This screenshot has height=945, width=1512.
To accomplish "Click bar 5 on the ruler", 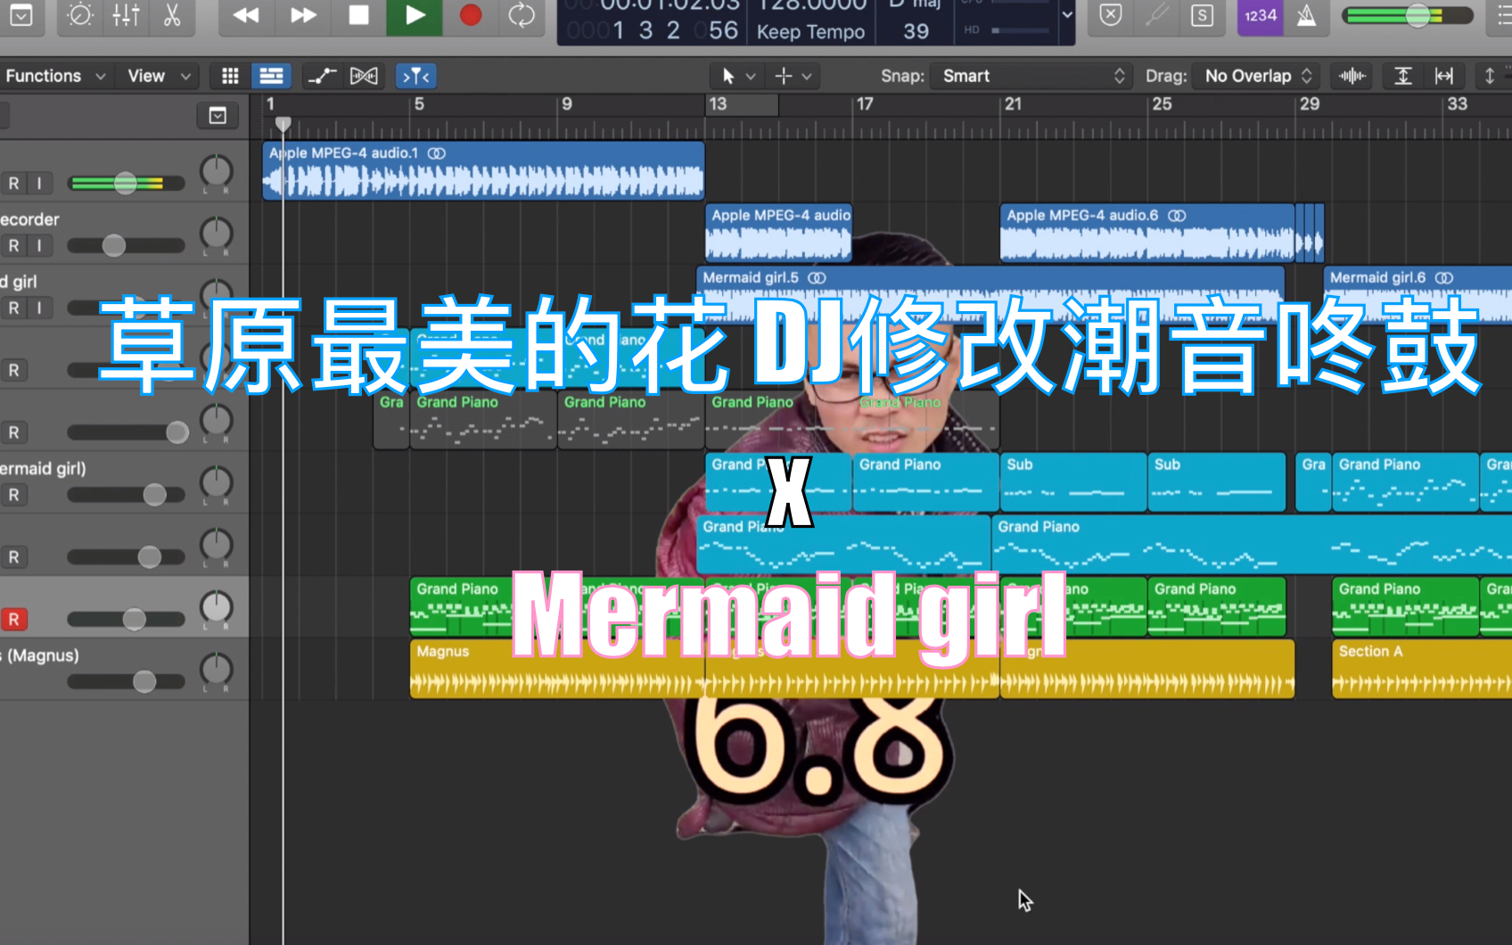I will tap(419, 104).
